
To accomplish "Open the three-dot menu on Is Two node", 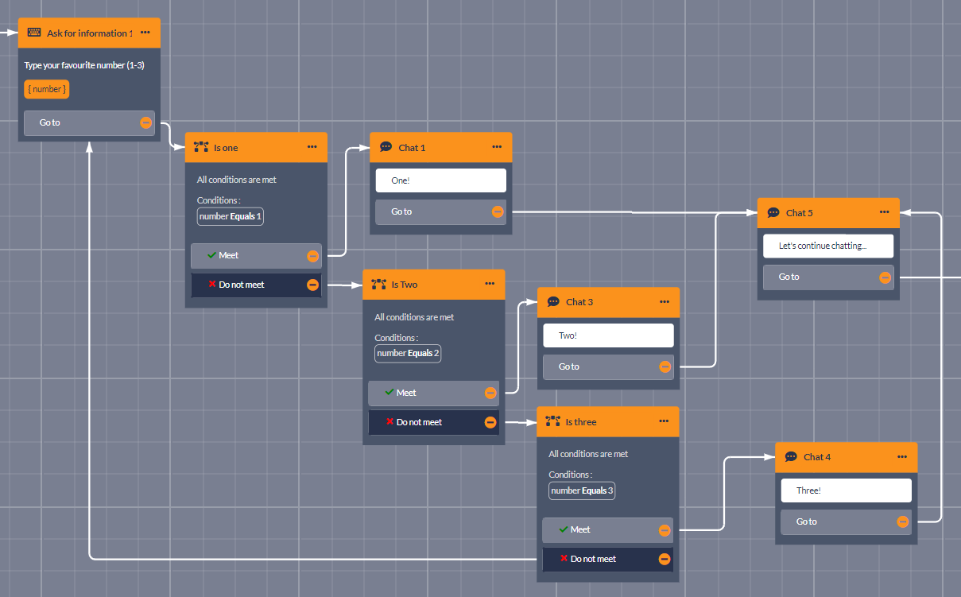I will pyautogui.click(x=490, y=284).
